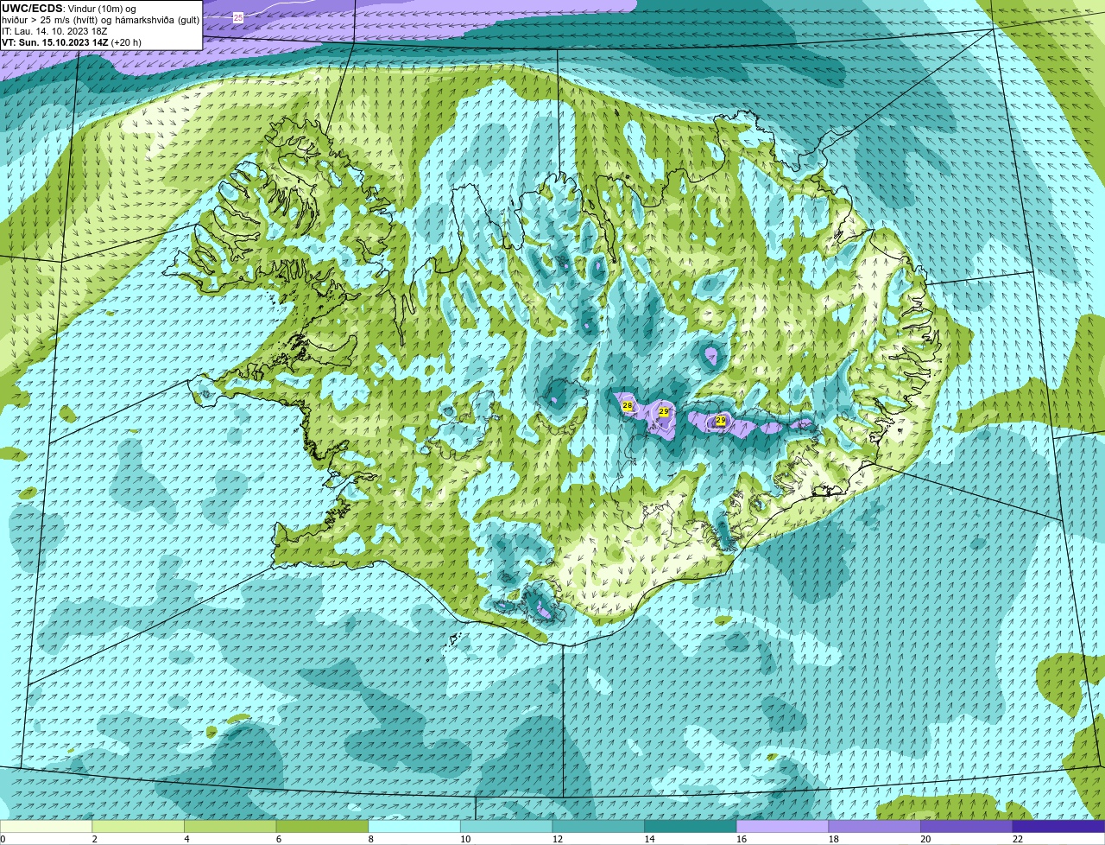The image size is (1105, 845).
Task: Click the 10–12 m/s light teal legend swatch
Action: pyautogui.click(x=506, y=827)
